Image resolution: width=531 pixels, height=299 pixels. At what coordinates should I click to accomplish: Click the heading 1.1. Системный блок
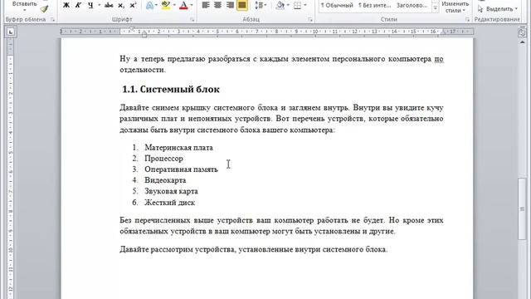coord(171,89)
